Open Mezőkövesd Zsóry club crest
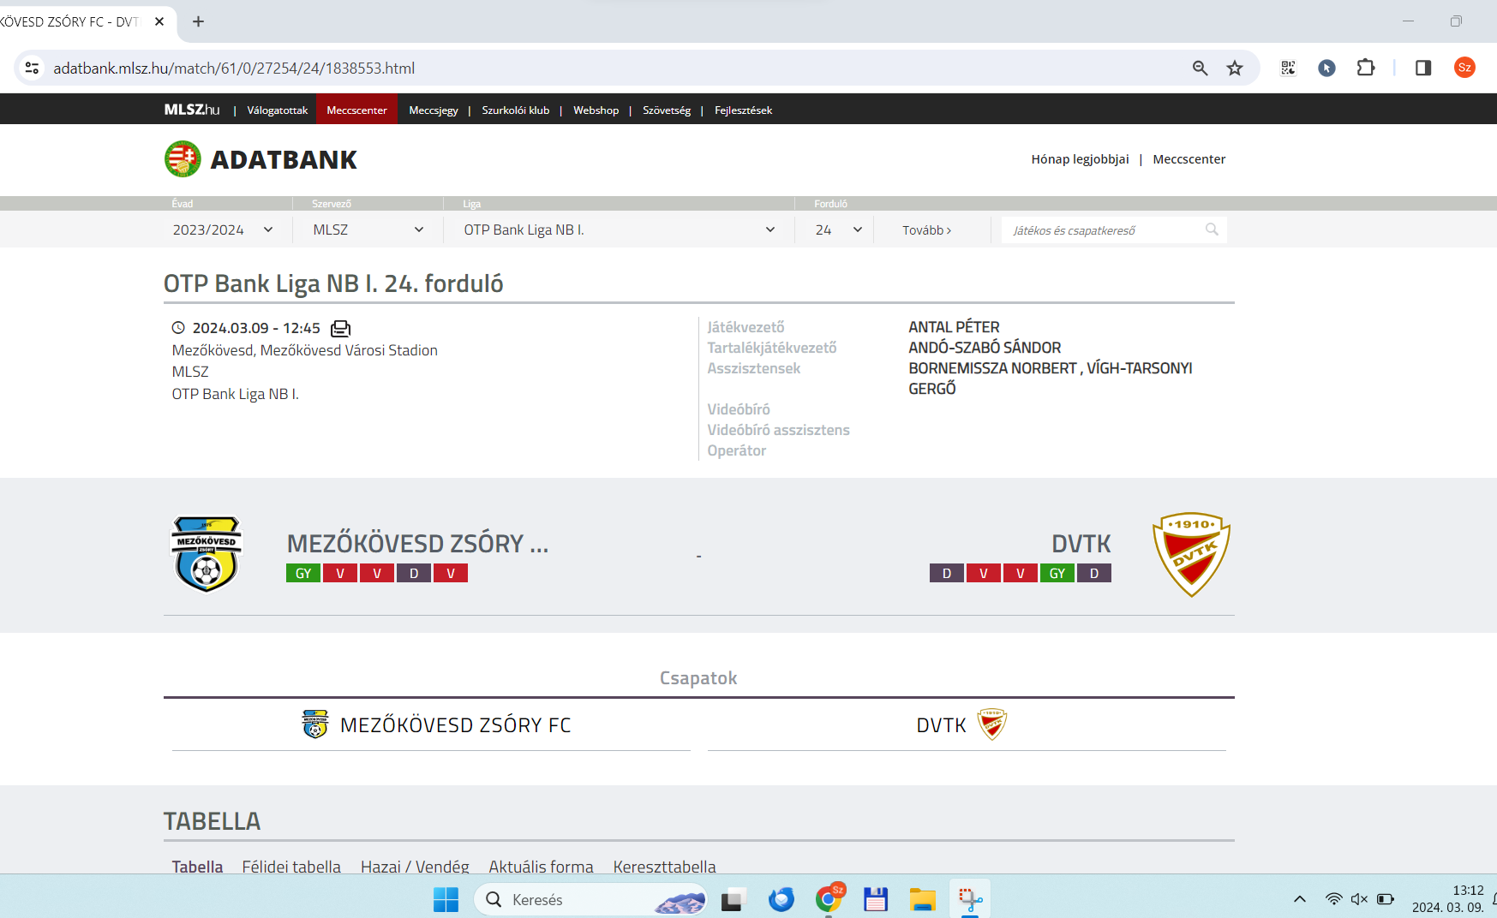Screen dimensions: 1497x918 207,554
